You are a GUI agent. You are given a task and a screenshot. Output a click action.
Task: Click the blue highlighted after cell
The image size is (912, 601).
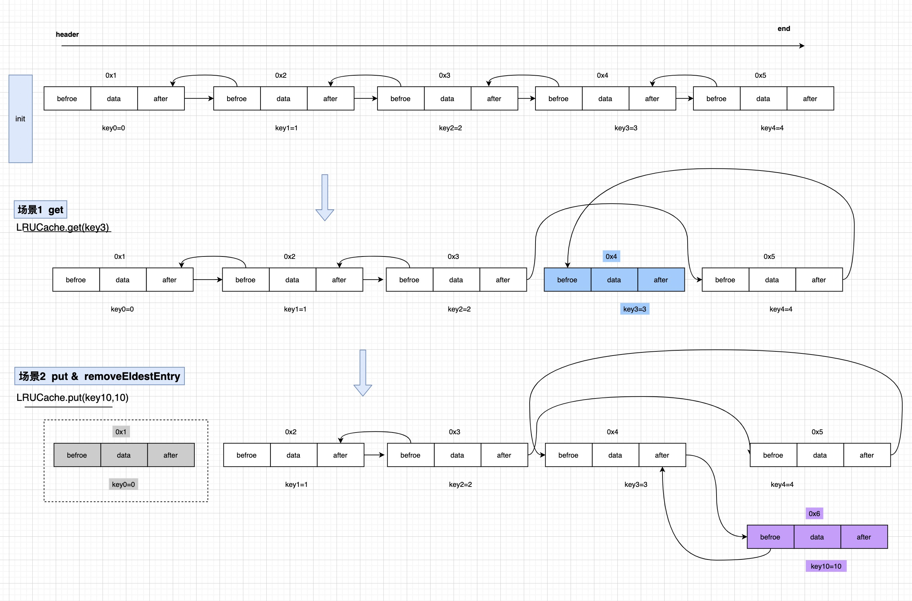661,280
